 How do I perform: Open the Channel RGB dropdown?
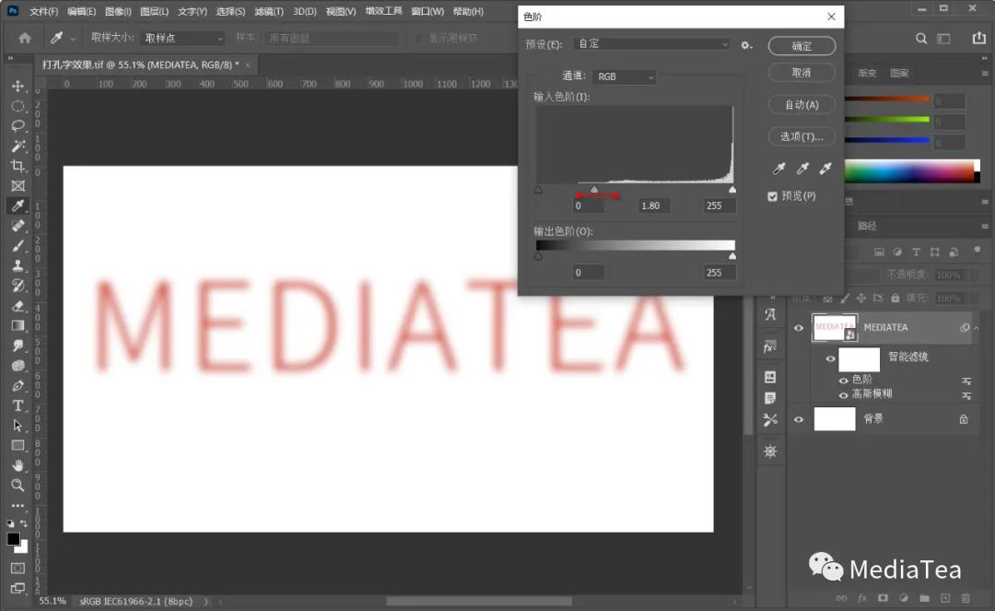(x=625, y=76)
